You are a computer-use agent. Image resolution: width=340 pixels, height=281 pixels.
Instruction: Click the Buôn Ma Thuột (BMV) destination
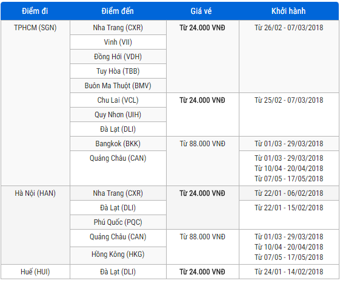click(118, 86)
